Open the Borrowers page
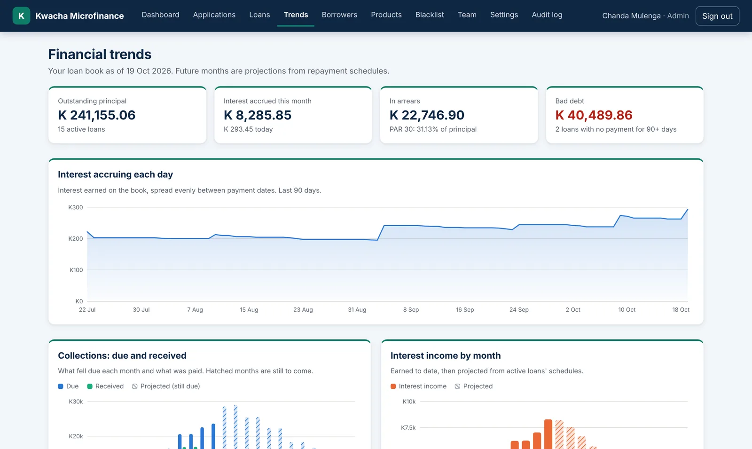The width and height of the screenshot is (752, 449). coord(339,15)
